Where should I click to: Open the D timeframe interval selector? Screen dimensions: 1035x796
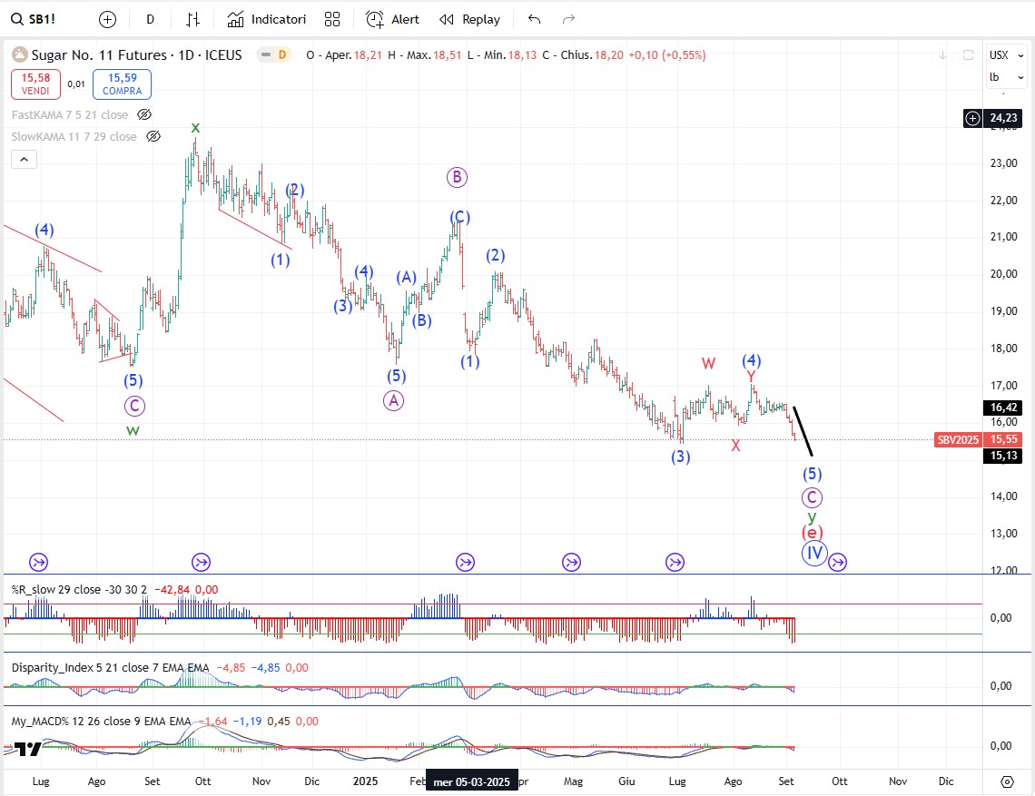150,19
